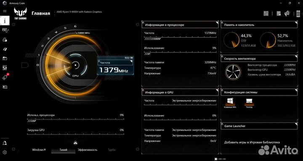Click AMD Ryzen 9 4900H processor name

tap(79, 12)
